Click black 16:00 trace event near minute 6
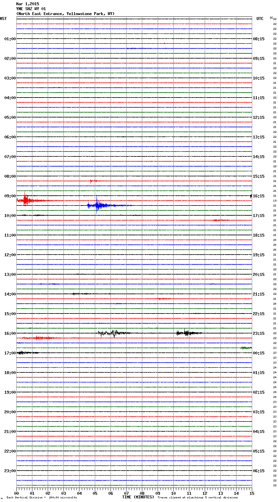This screenshot has width=278, height=502. point(114,333)
